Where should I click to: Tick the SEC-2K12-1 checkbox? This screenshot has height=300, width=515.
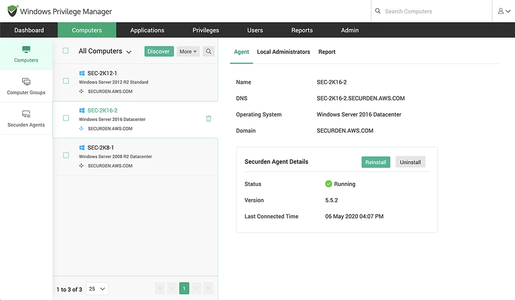point(66,81)
